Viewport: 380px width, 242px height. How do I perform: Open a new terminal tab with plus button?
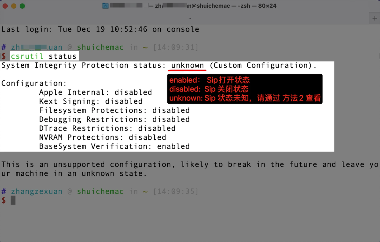pos(375,18)
